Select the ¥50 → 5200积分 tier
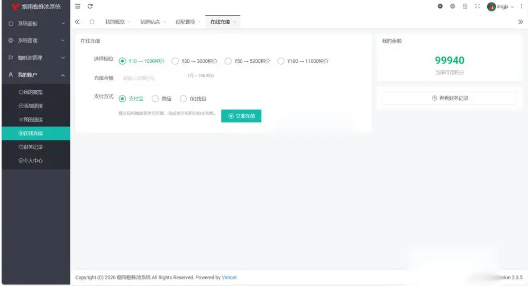 [x=247, y=61]
